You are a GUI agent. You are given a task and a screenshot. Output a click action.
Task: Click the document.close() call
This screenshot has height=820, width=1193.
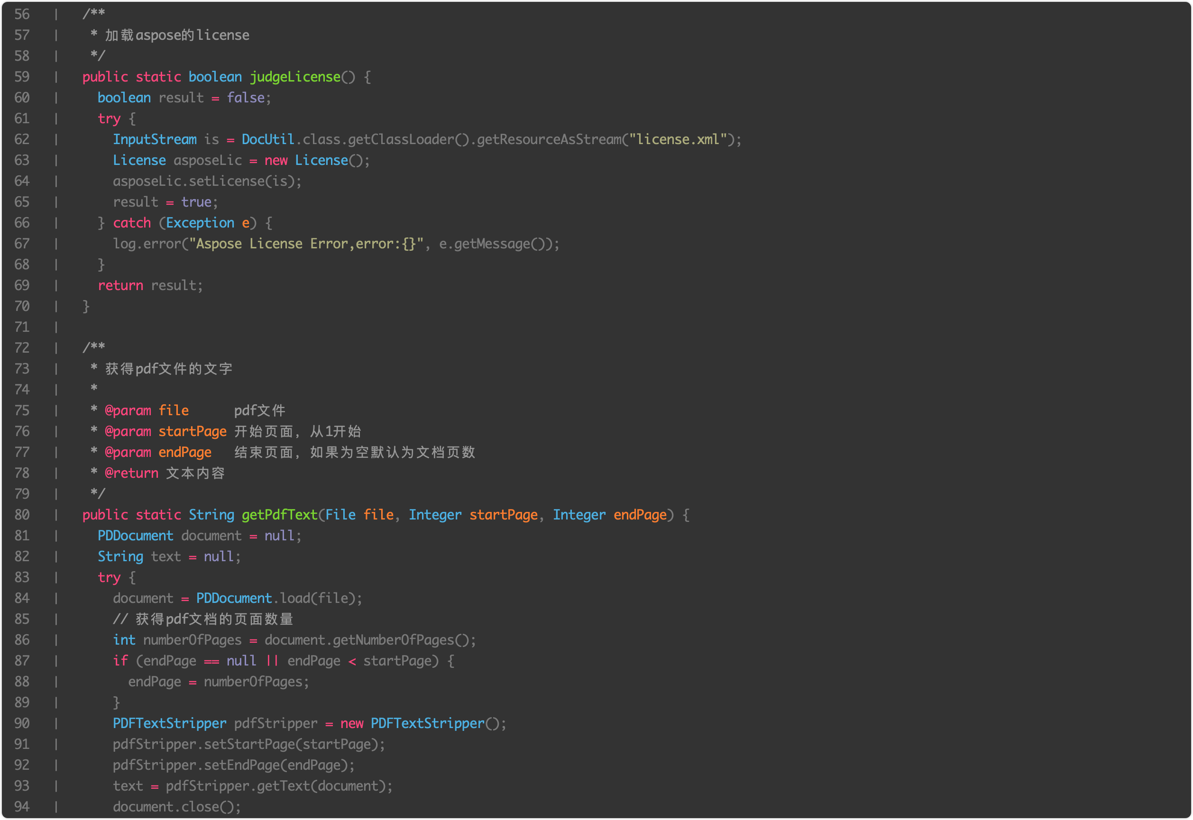(x=176, y=807)
